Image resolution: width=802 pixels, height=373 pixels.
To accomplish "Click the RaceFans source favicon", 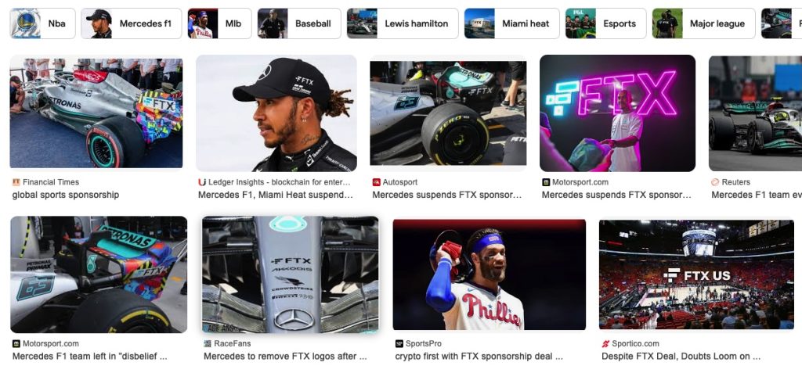I will [x=207, y=343].
